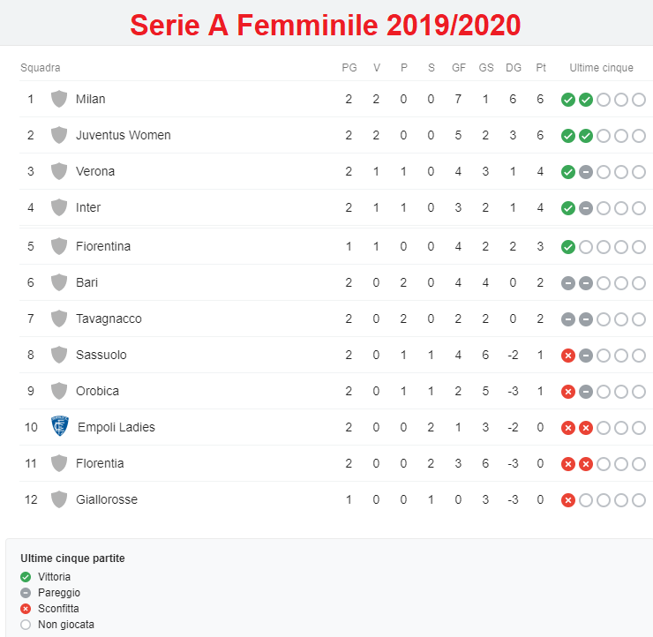653x637 pixels.
Task: Click the DG column header
Action: click(x=513, y=68)
